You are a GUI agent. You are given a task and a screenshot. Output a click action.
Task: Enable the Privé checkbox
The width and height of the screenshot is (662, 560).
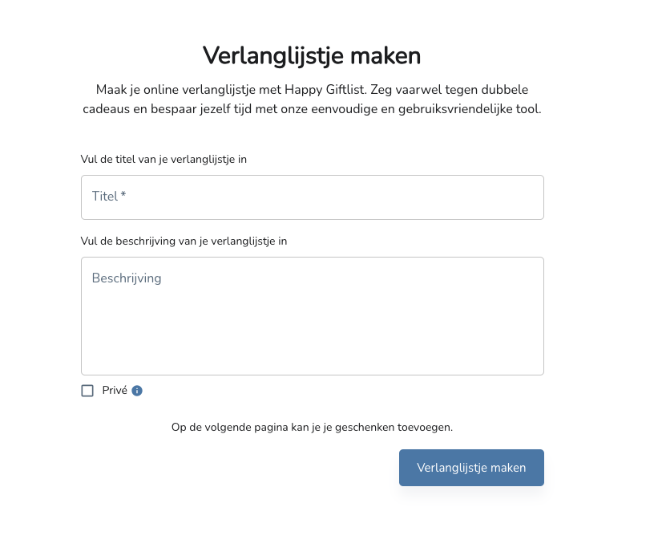click(x=87, y=391)
